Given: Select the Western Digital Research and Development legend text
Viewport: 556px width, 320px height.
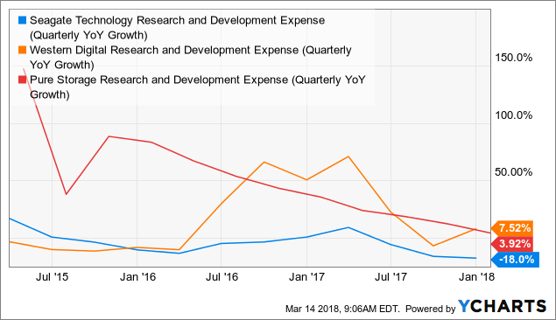Looking at the screenshot, I should tap(190, 58).
